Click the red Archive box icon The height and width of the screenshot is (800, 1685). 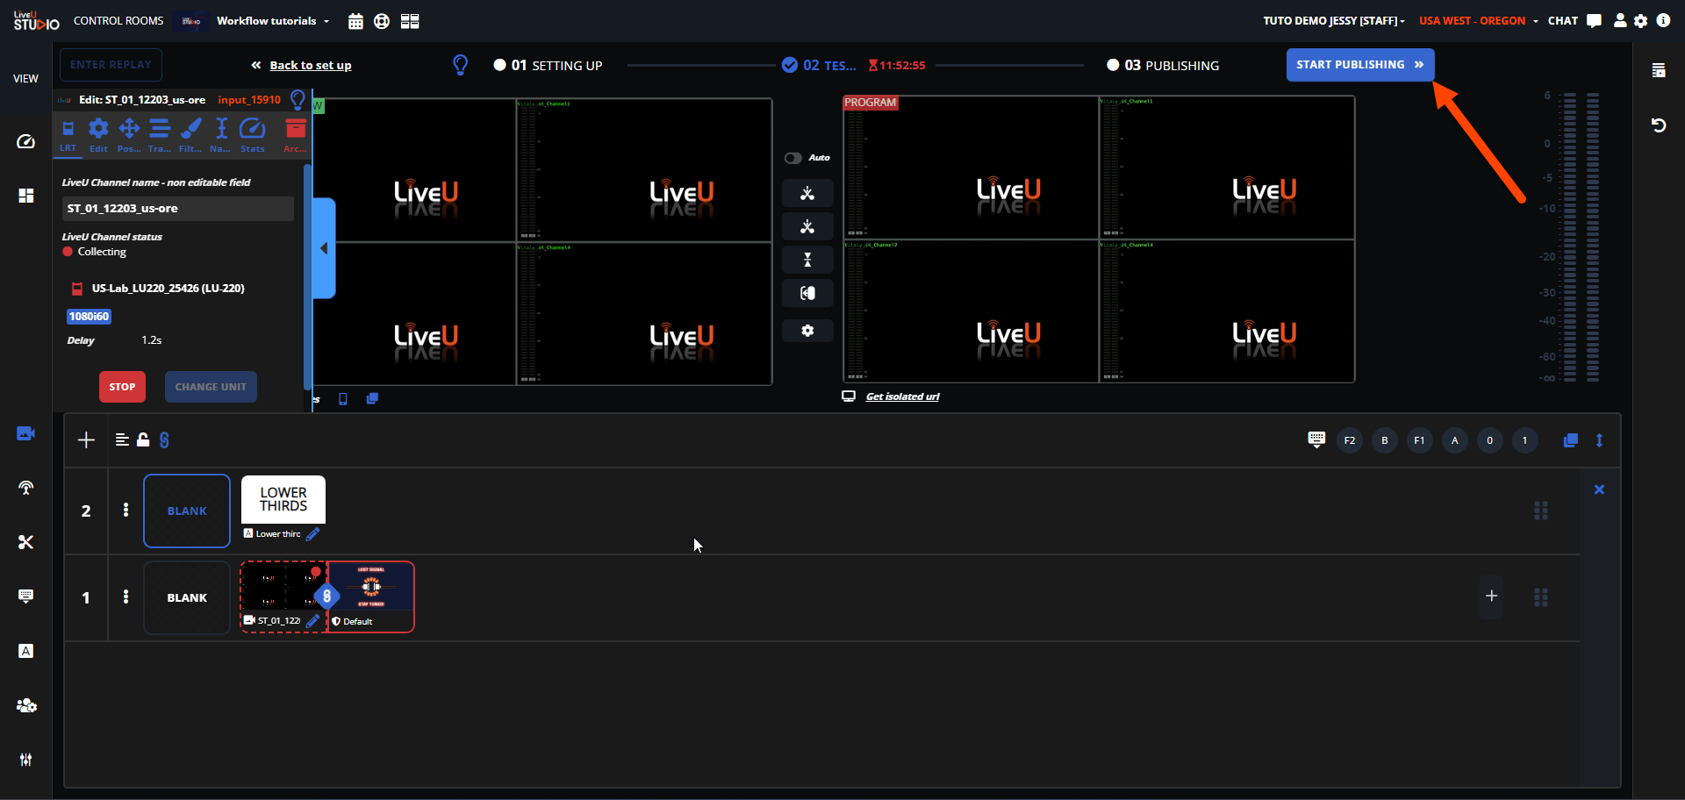296,136
